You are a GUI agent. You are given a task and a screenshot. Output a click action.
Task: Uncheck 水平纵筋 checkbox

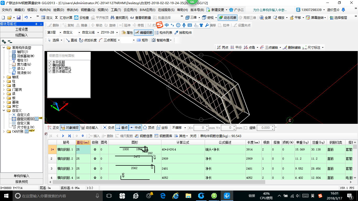click(50, 62)
